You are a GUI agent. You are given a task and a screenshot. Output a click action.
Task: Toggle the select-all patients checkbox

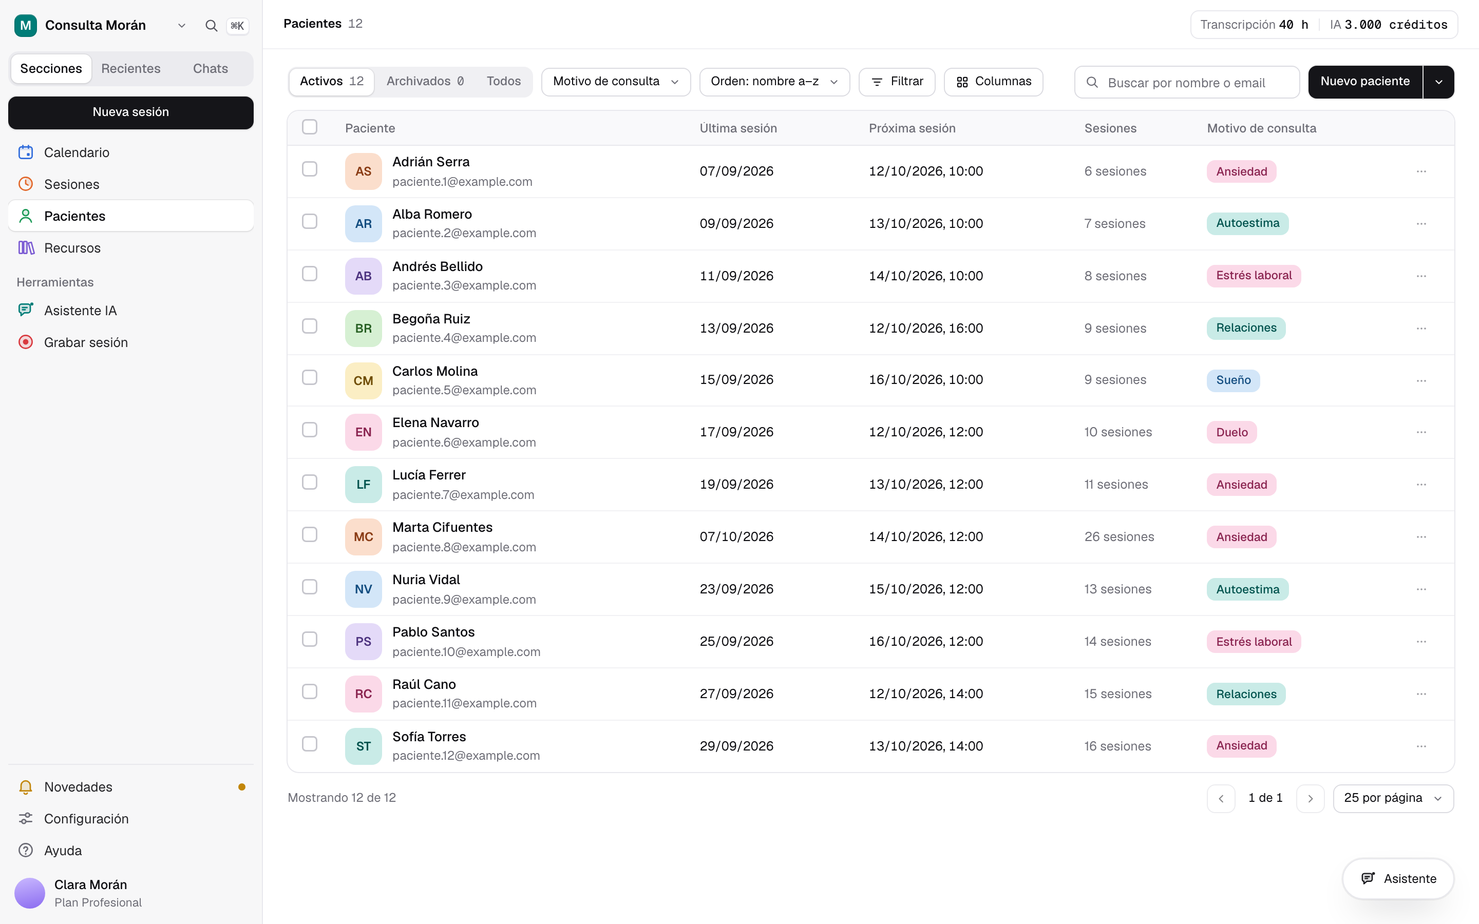click(310, 127)
